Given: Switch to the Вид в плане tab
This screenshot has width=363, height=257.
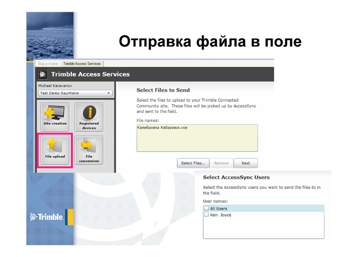Looking at the screenshot, I should (48, 64).
